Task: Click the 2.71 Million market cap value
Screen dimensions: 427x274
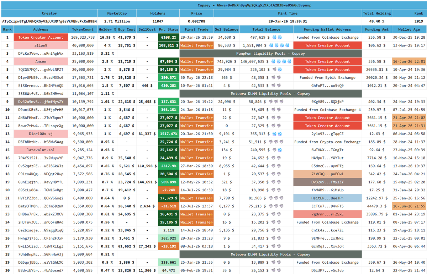Action: pyautogui.click(x=117, y=21)
